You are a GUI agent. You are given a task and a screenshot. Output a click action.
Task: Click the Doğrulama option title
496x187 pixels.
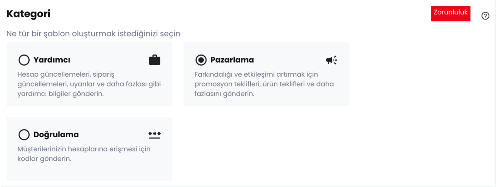[56, 134]
